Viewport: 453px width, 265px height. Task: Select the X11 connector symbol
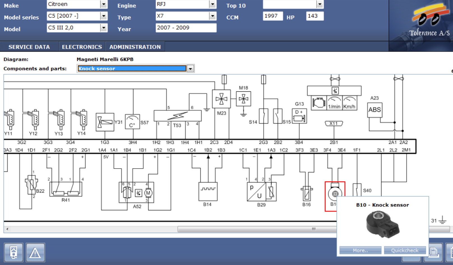[334, 123]
